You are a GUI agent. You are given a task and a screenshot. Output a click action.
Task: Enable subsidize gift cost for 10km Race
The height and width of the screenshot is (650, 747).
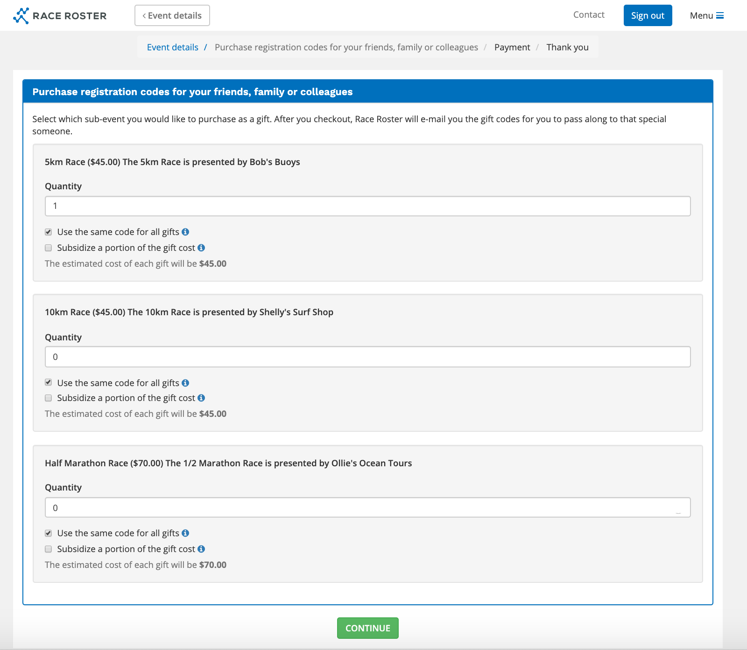point(49,398)
